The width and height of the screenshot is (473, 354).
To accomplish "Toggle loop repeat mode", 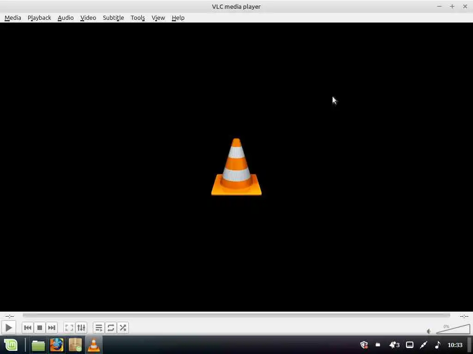I will click(111, 328).
